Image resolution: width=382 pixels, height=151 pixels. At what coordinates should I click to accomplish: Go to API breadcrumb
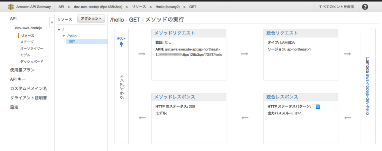click(62, 7)
